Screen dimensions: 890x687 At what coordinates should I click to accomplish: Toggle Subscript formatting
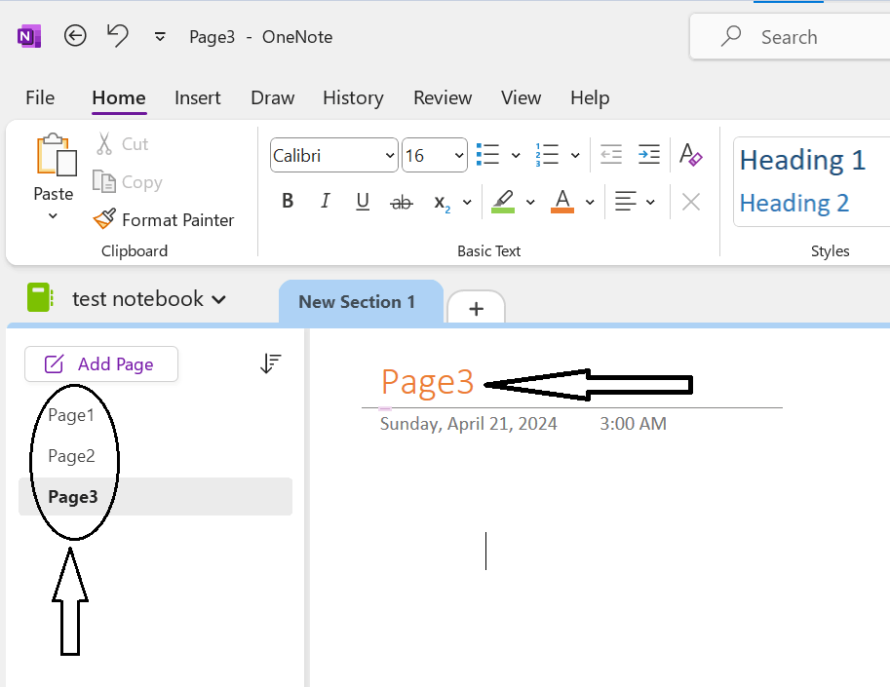click(442, 203)
